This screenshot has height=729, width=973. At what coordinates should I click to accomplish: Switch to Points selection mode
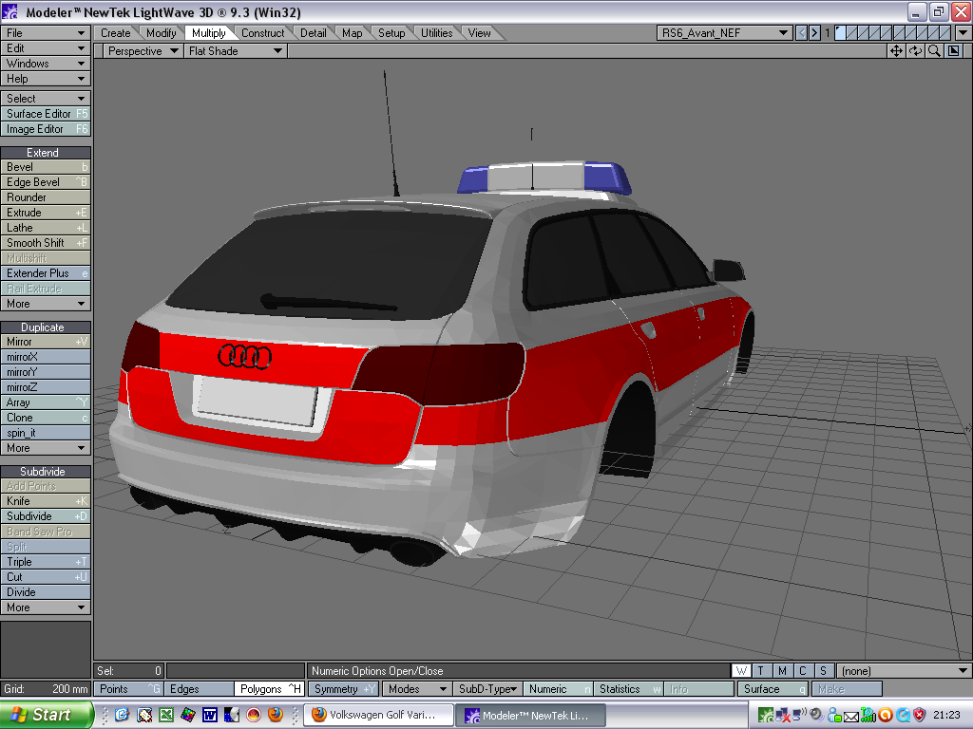pyautogui.click(x=128, y=689)
